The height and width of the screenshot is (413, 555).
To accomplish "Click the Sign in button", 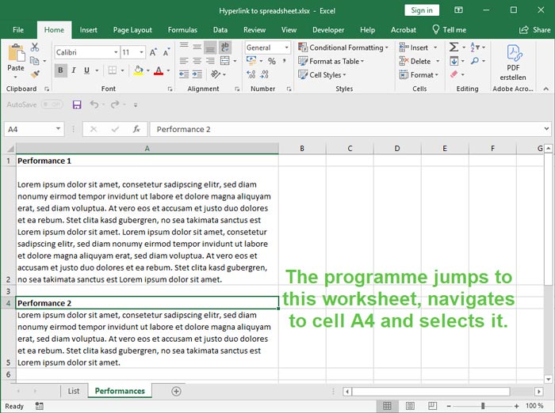I will (422, 10).
